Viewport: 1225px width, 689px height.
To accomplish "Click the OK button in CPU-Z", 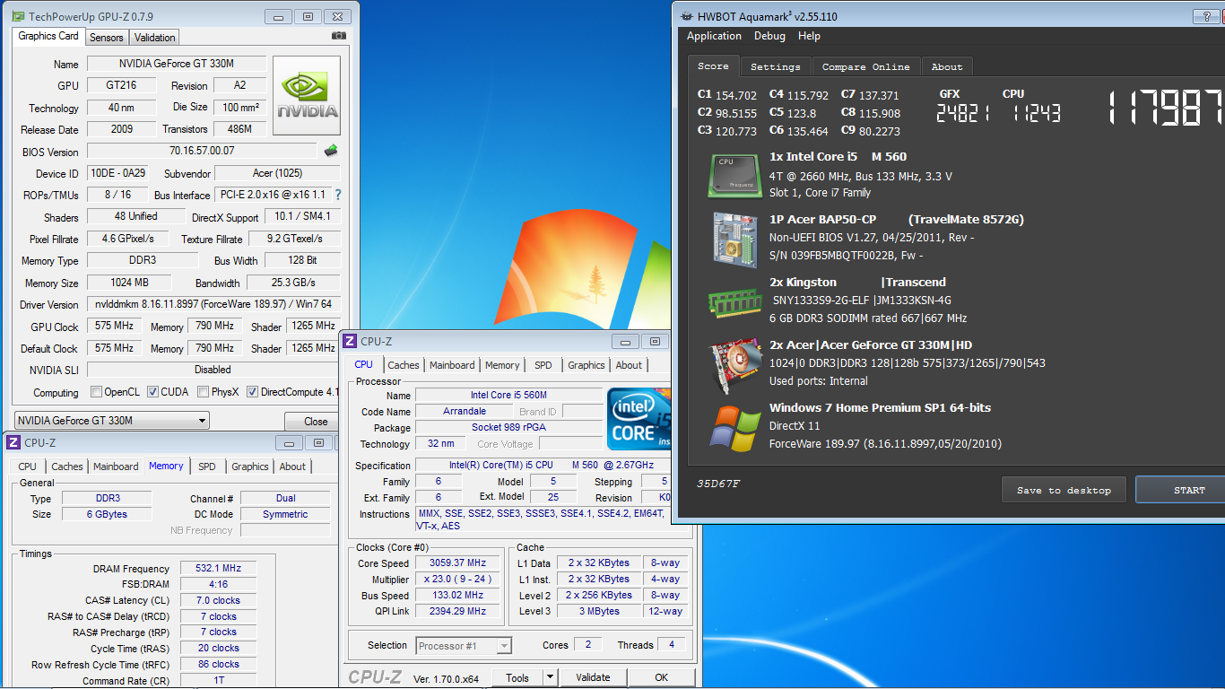I will (x=661, y=677).
